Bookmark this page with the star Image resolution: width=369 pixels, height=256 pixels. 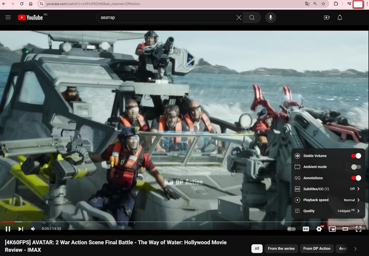pyautogui.click(x=323, y=4)
